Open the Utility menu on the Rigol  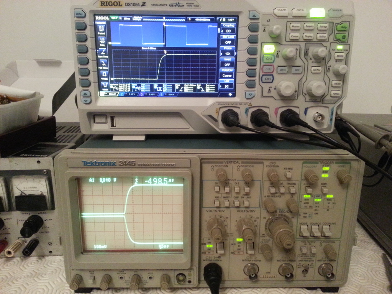(322, 36)
